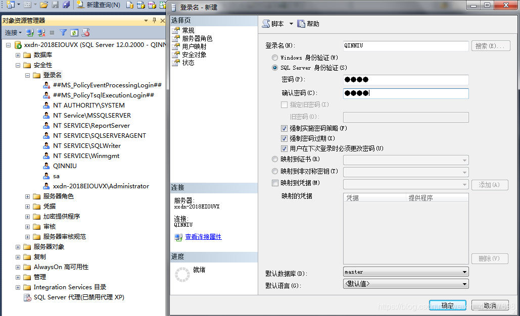This screenshot has height=316, width=520.
Task: Click the 提供程序 column header
Action: click(x=437, y=198)
